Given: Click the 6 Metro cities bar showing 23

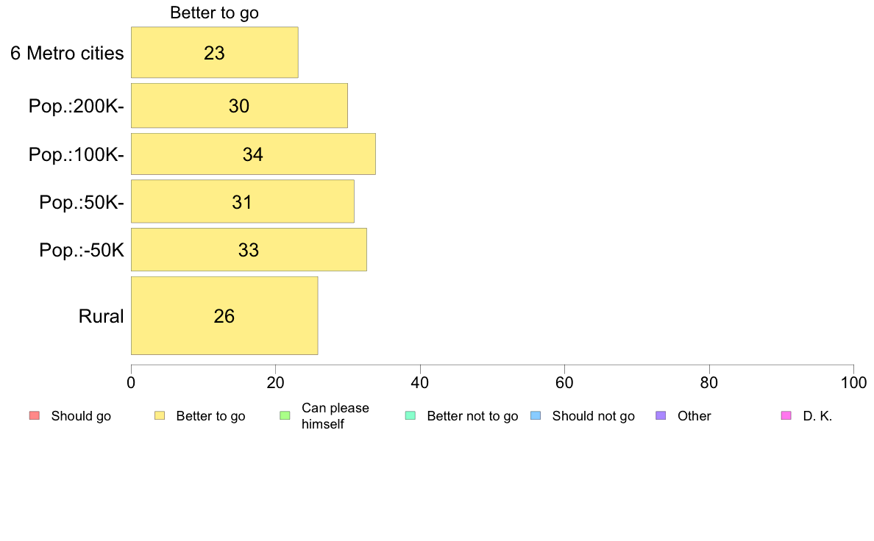Looking at the screenshot, I should (215, 52).
